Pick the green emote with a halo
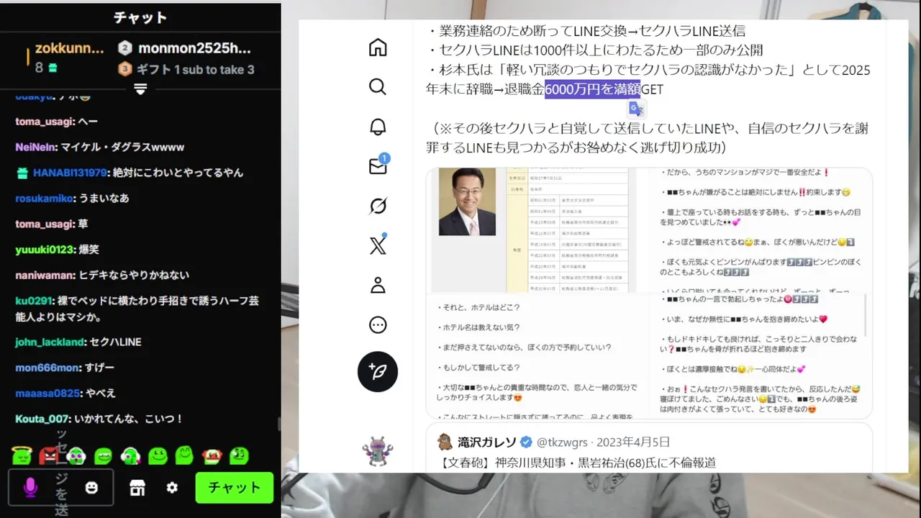 click(x=23, y=455)
